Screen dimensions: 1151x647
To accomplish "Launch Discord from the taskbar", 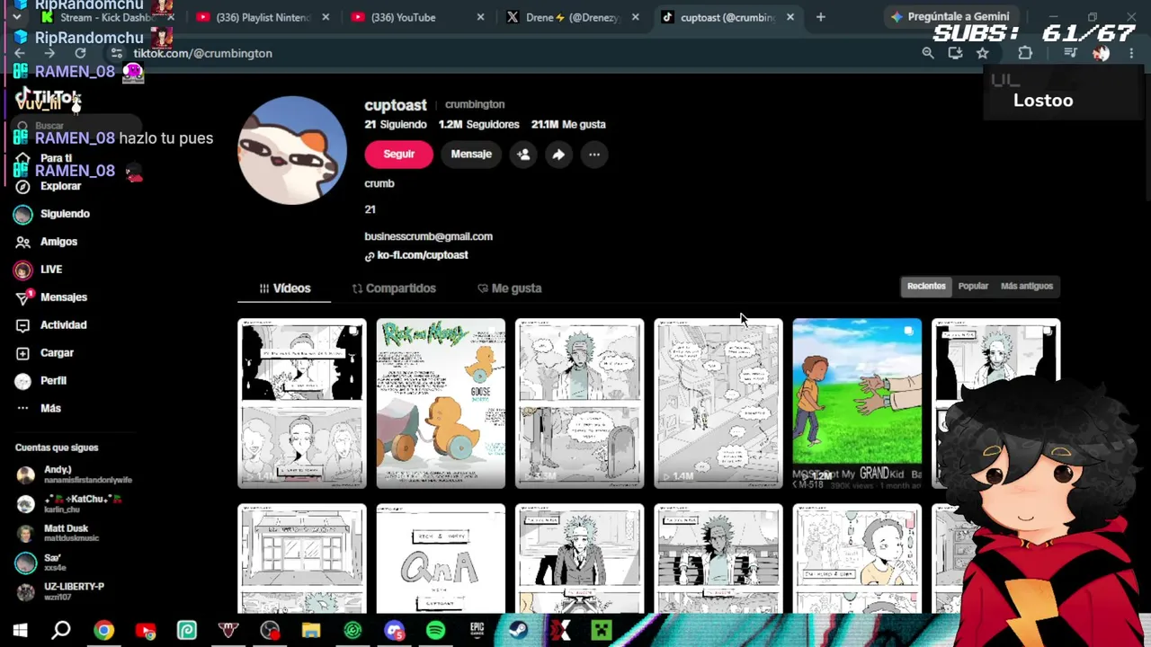I will coord(394,631).
